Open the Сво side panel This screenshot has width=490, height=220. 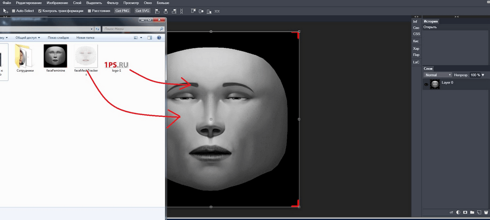click(x=416, y=28)
